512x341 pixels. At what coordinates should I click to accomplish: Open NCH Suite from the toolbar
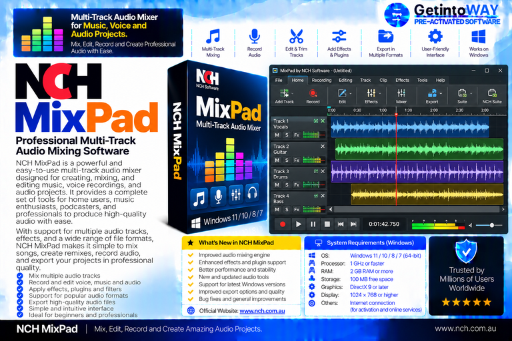492,93
